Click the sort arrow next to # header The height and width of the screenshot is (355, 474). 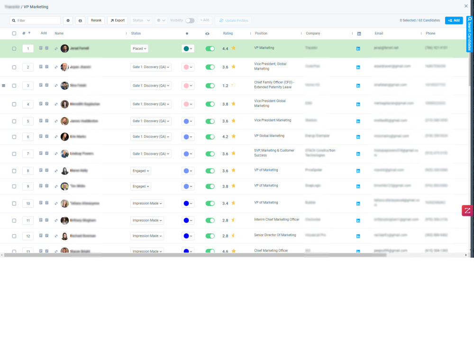[29, 33]
